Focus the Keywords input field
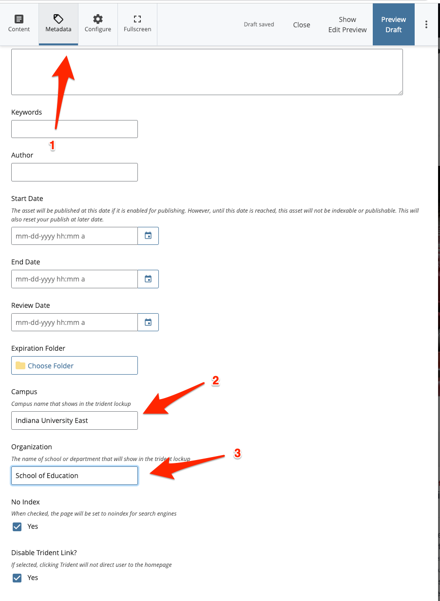The height and width of the screenshot is (601, 440). [x=75, y=129]
